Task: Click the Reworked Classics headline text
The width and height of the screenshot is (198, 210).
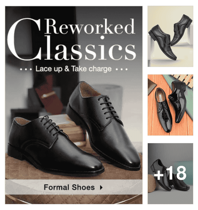Action: tap(72, 40)
